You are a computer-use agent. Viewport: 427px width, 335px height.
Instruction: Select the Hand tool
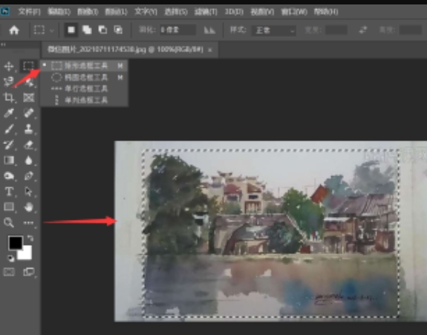pos(29,207)
